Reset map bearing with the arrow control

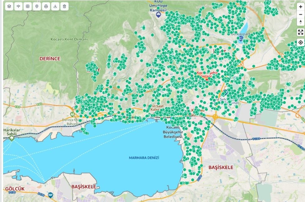(300, 21)
